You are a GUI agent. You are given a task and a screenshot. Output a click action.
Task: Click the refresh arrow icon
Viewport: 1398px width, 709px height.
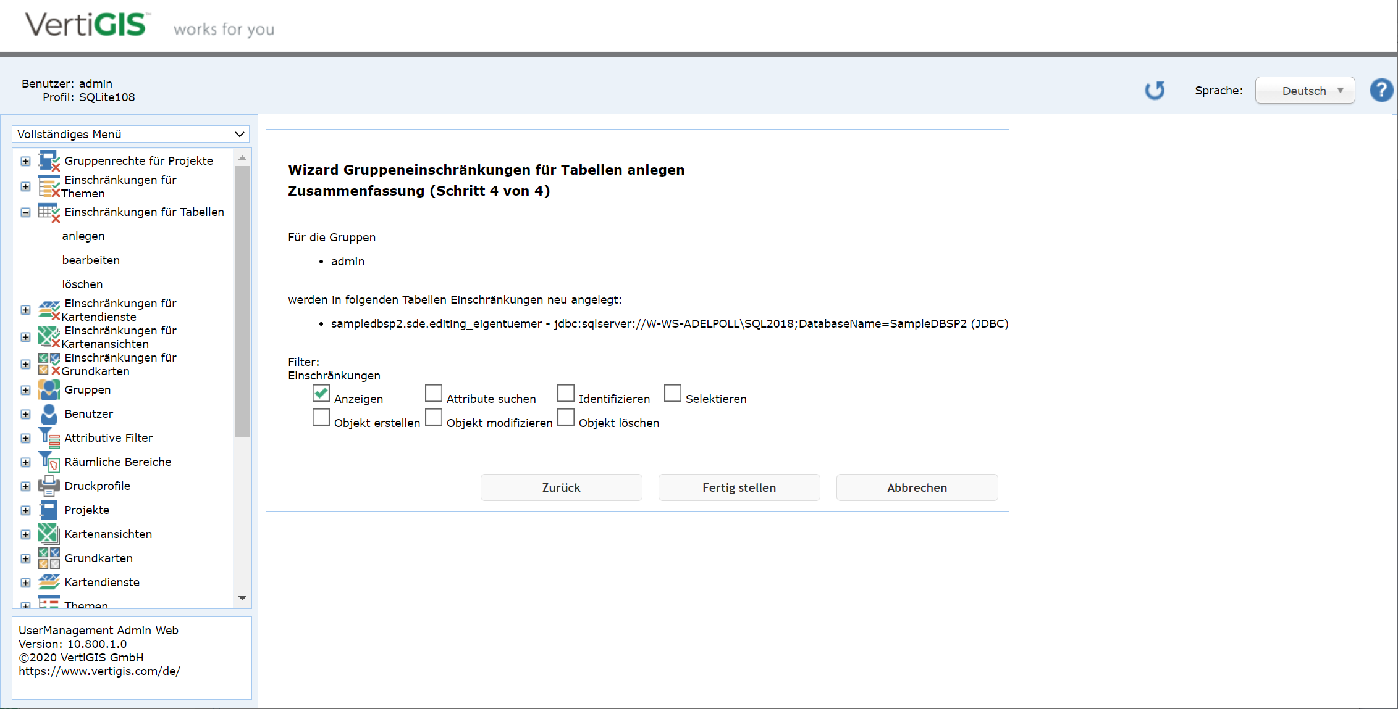coord(1154,91)
